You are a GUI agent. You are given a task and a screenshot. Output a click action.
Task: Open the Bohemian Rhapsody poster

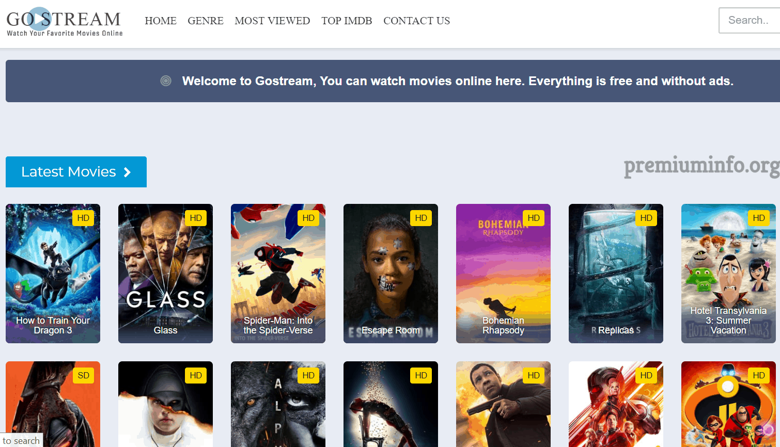pyautogui.click(x=503, y=274)
